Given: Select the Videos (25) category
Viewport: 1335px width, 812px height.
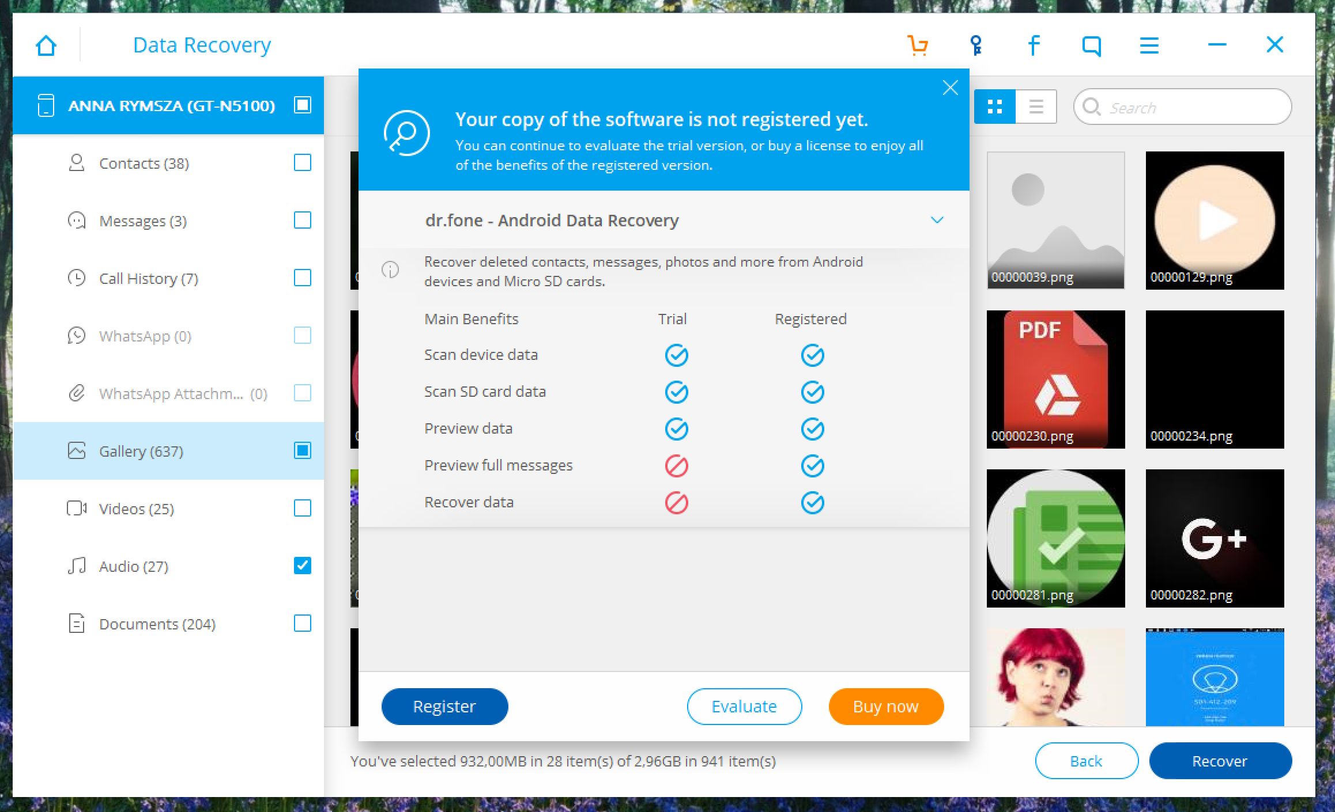Looking at the screenshot, I should pyautogui.click(x=168, y=509).
